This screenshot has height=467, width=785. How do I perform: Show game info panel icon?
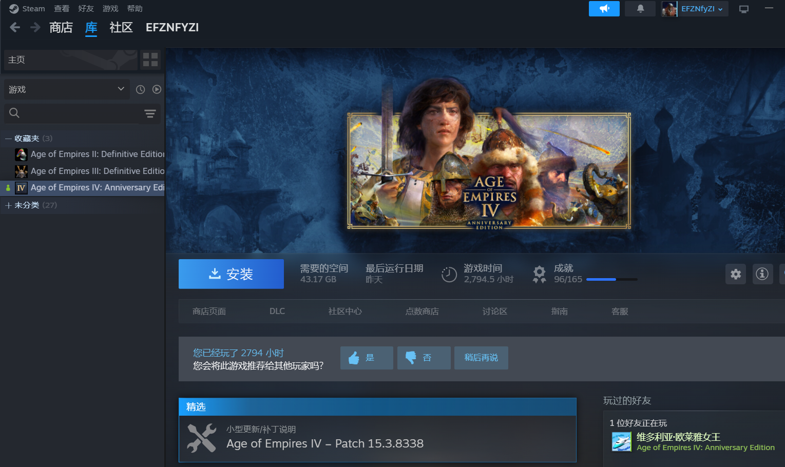[762, 274]
